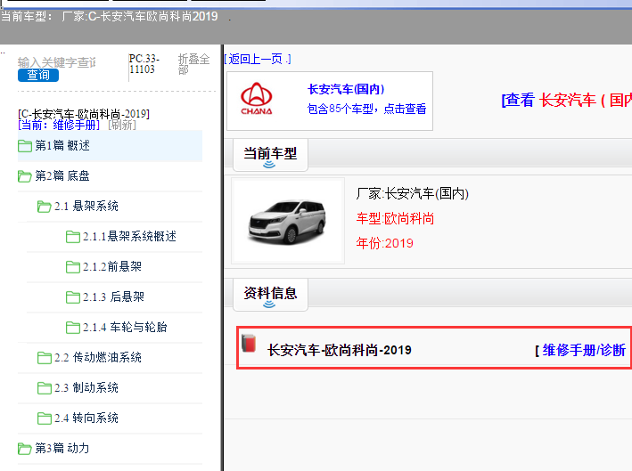
Task: Click the folder icon of 2.1.3 后悬架
Action: 73,297
